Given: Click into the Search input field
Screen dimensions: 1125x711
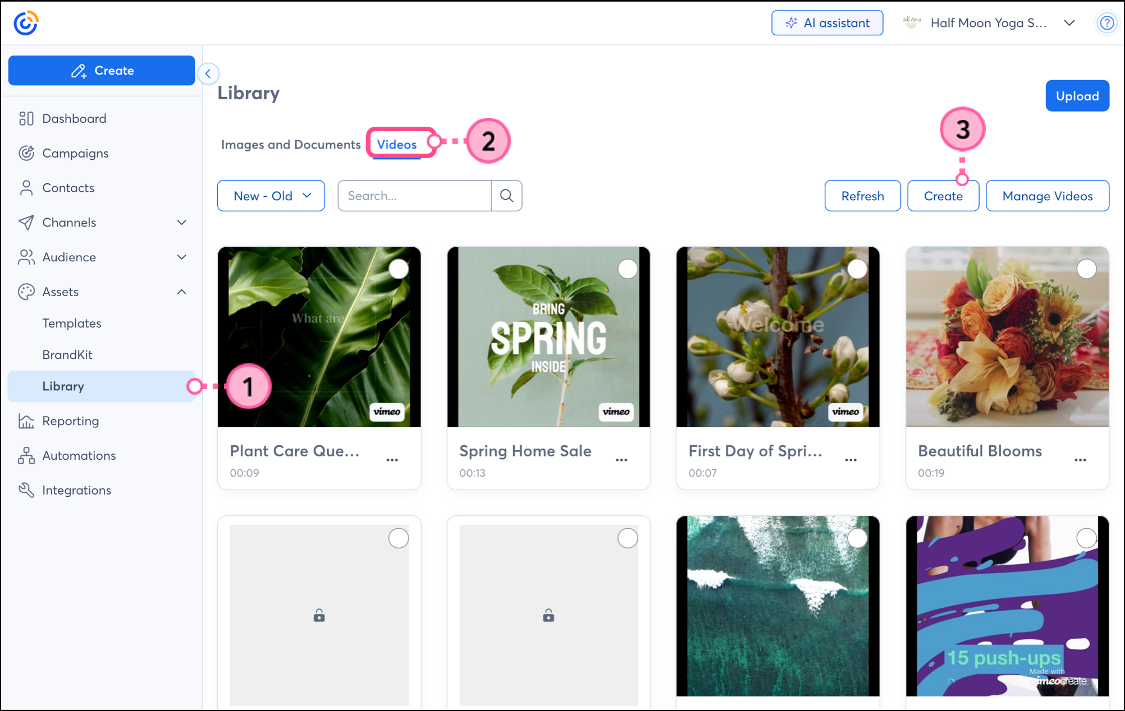Looking at the screenshot, I should click(x=414, y=196).
